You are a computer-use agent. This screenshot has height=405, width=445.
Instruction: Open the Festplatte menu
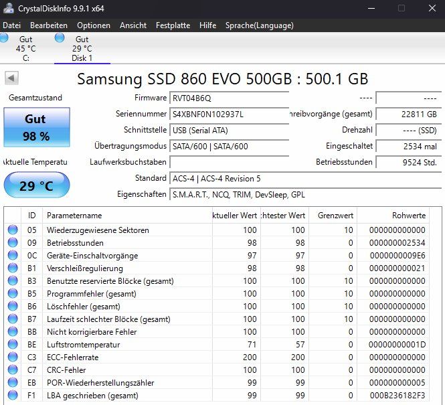click(x=173, y=25)
